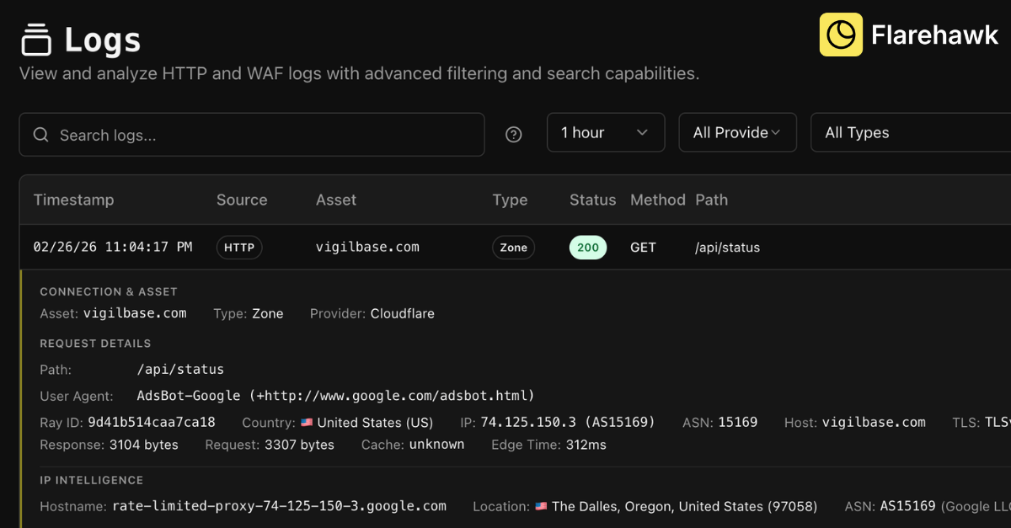The image size is (1011, 528).
Task: Sort logs by the Timestamp column header
Action: click(74, 200)
